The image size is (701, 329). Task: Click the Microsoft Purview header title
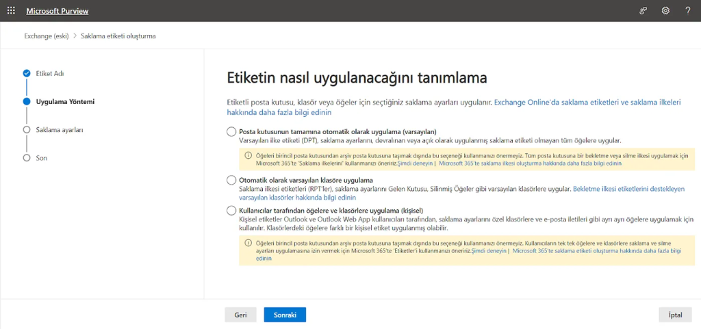[x=58, y=11]
